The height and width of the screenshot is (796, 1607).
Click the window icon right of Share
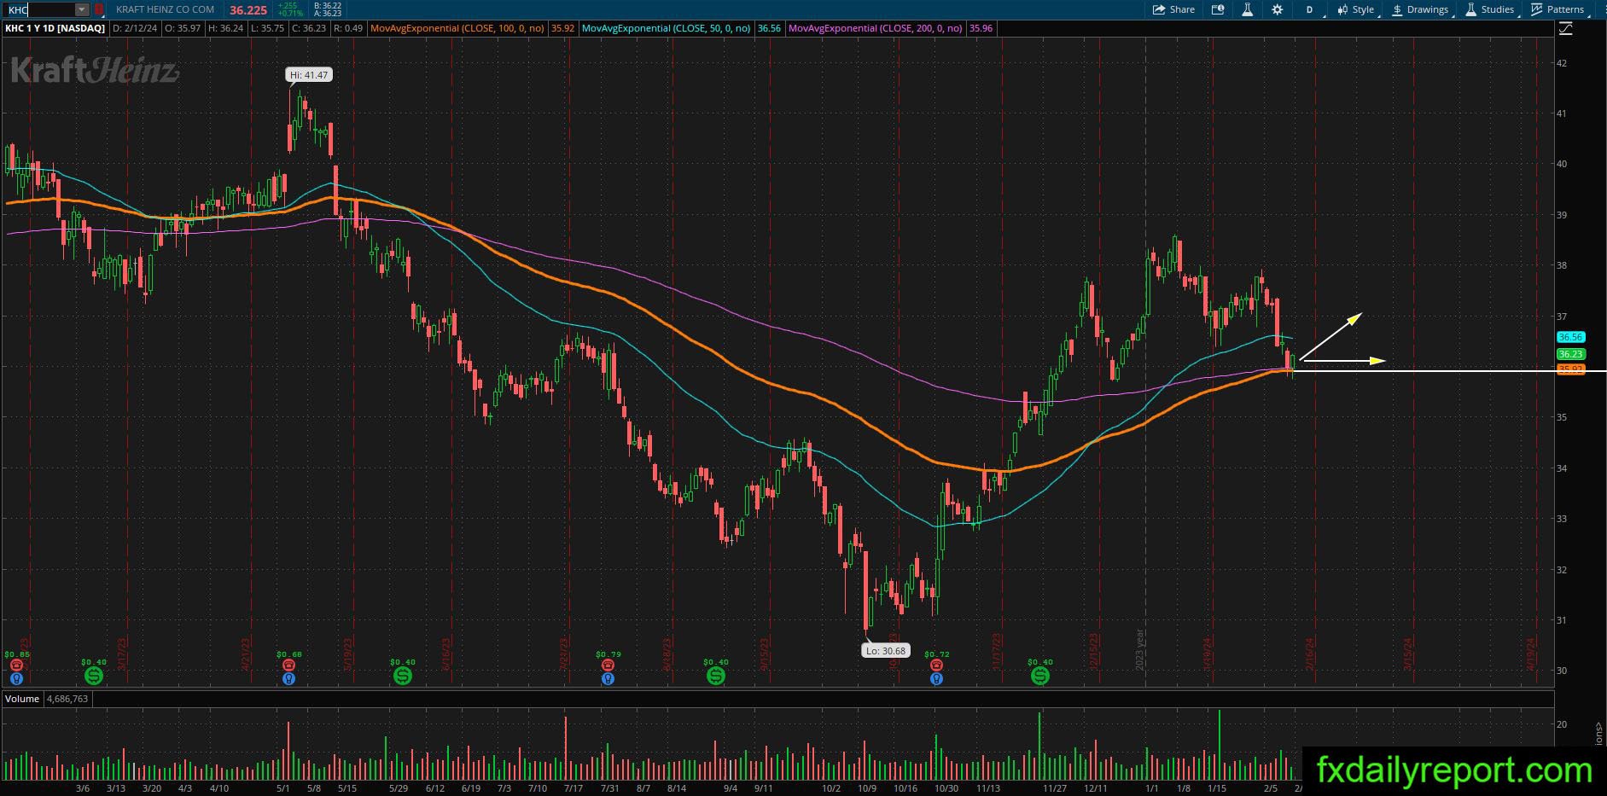click(1218, 9)
